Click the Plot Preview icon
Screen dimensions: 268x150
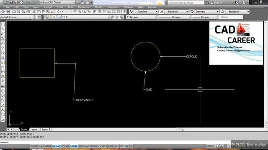pyautogui.click(x=18, y=12)
